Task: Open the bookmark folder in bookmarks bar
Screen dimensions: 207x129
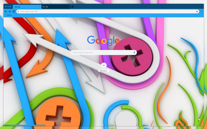Action: (x=9, y=15)
